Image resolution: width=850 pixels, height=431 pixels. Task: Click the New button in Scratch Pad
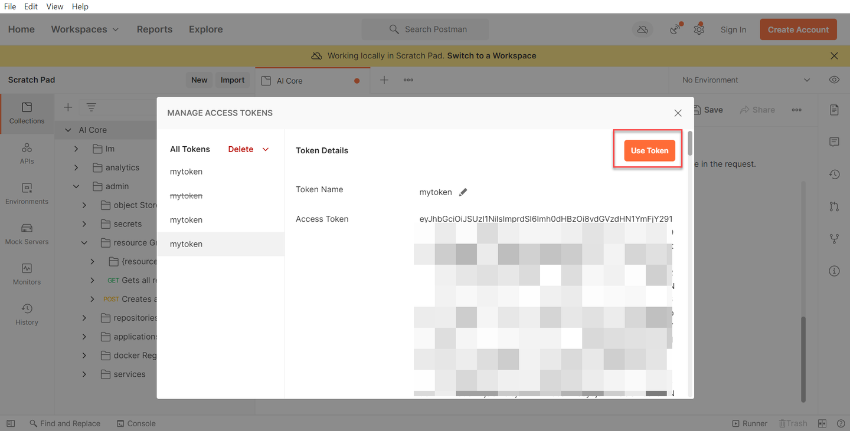200,80
